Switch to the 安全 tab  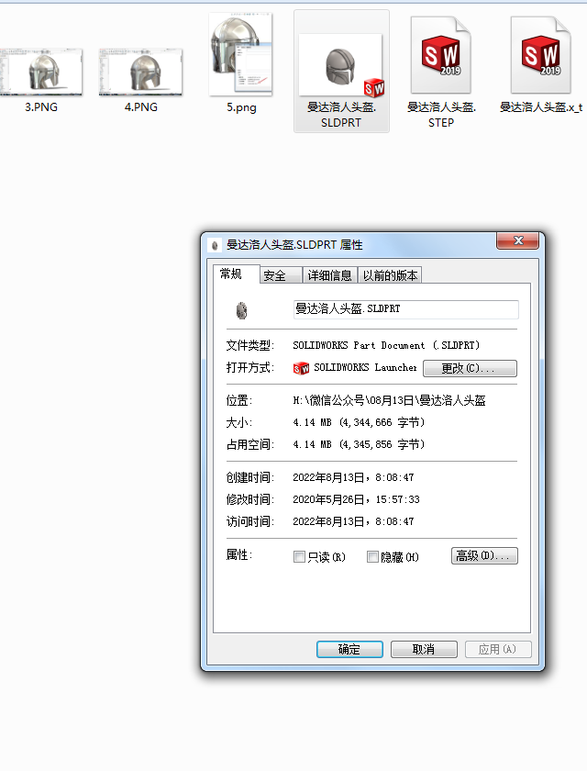point(281,275)
